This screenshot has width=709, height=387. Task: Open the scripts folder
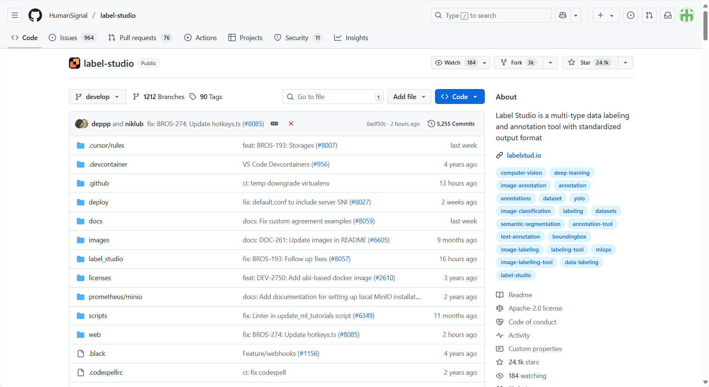click(x=98, y=316)
